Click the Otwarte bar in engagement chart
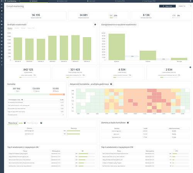The height and width of the screenshot is (173, 193). pyautogui.click(x=148, y=55)
